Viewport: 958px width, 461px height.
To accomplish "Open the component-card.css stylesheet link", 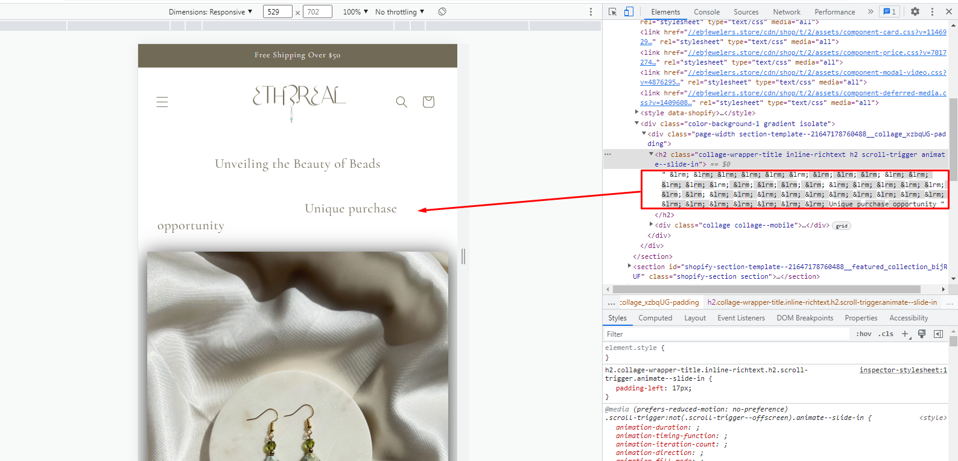I will coord(817,32).
